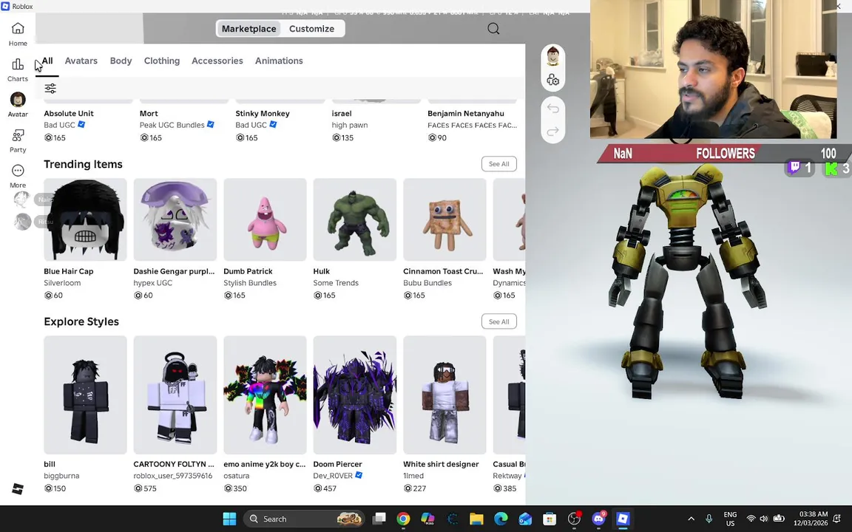852x532 pixels.
Task: Click the Benjamin Netanyahu item title
Action: 466,114
